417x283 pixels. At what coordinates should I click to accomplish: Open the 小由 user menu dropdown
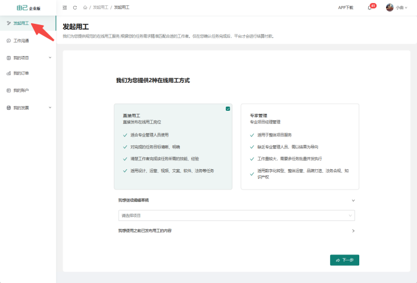[402, 8]
